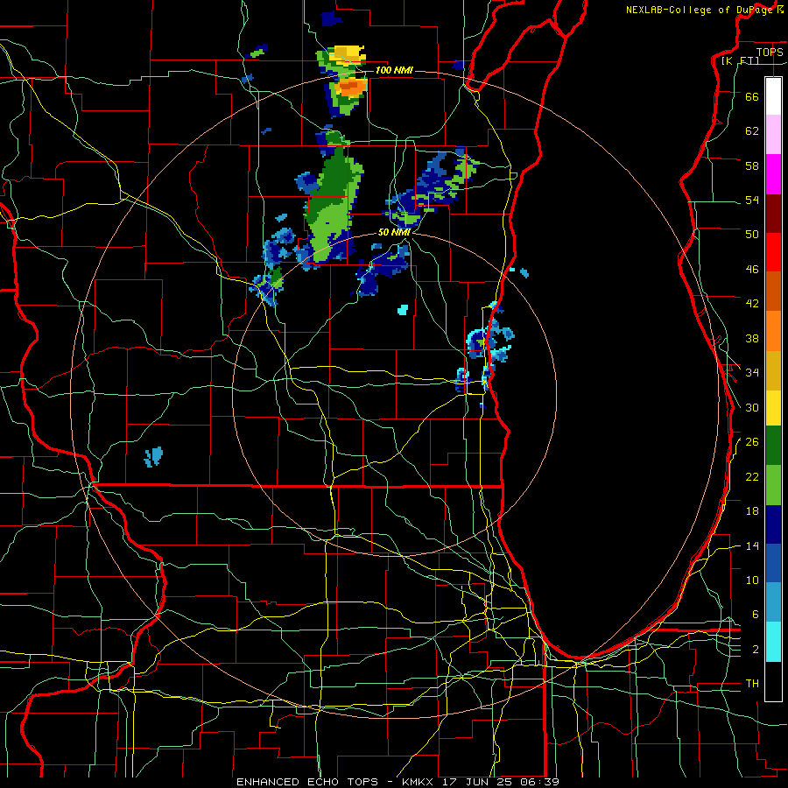Click the "42" scale label
This screenshot has width=788, height=788.
point(752,304)
